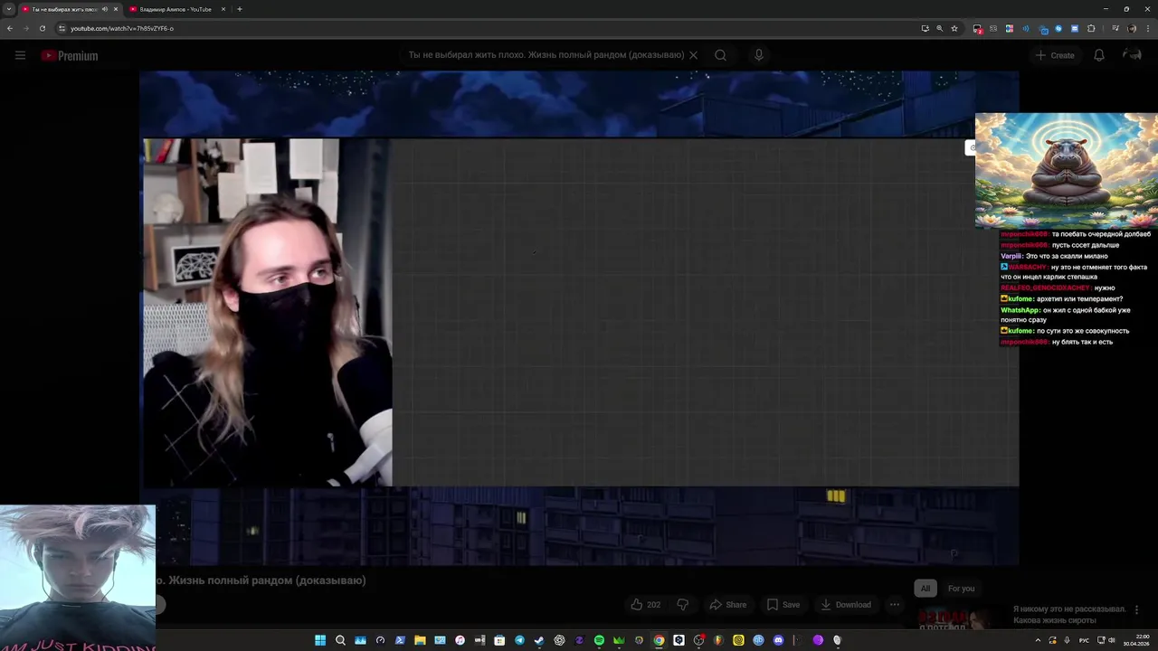Open a new browser tab

pos(240,9)
